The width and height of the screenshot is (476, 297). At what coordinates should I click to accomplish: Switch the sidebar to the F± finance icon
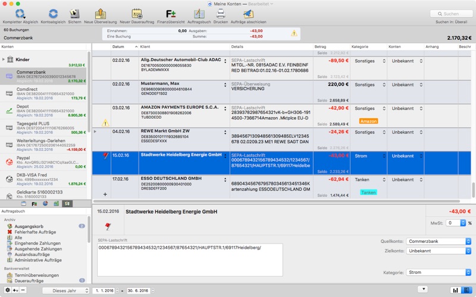[35, 204]
